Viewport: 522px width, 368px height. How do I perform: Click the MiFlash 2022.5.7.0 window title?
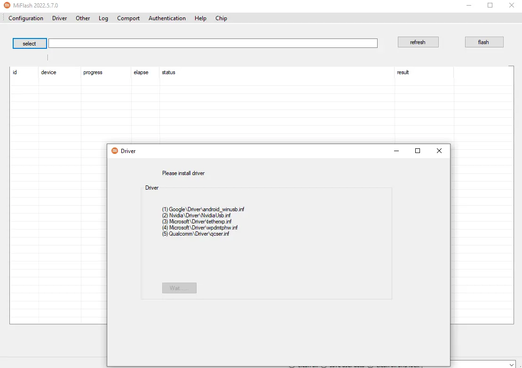[x=36, y=6]
